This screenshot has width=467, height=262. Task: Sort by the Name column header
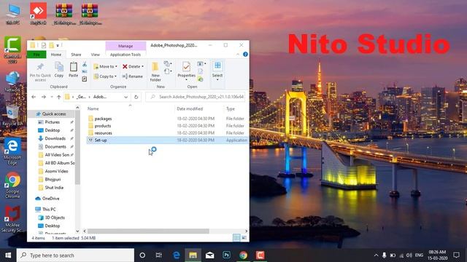tap(93, 108)
